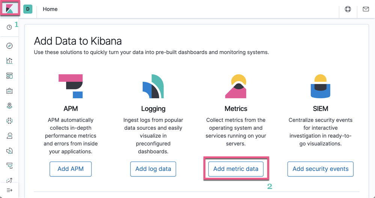
Task: Click the Kibana logo in top-left
Action: (9, 9)
